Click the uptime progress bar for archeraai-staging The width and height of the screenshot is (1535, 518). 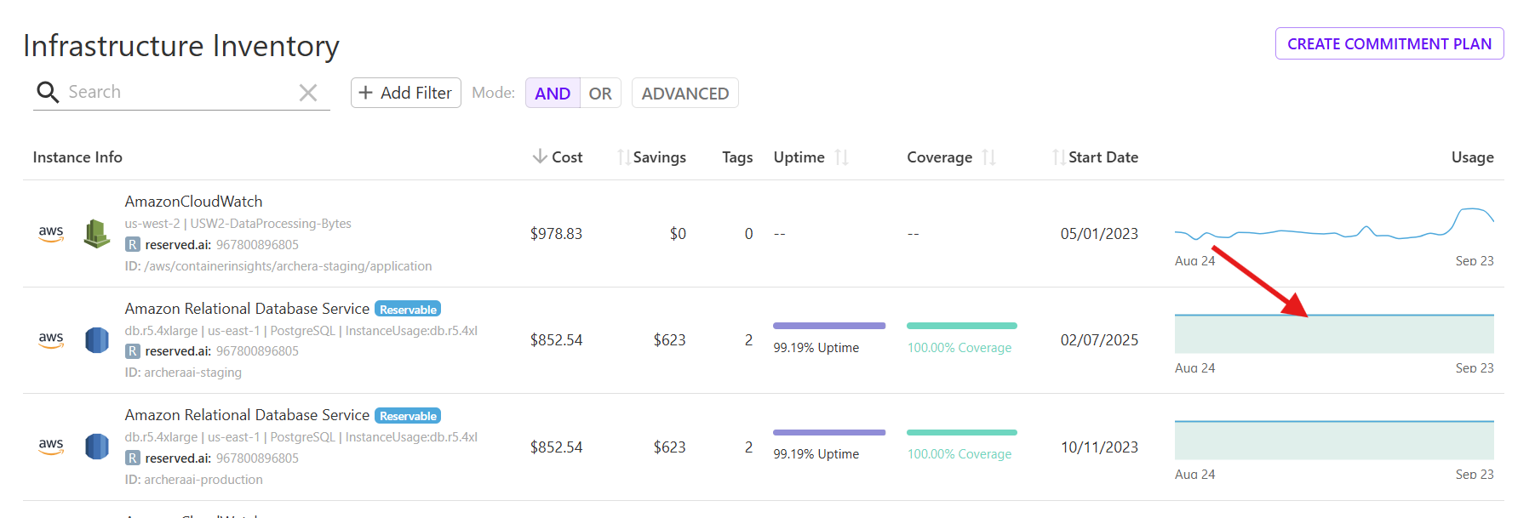[x=828, y=326]
